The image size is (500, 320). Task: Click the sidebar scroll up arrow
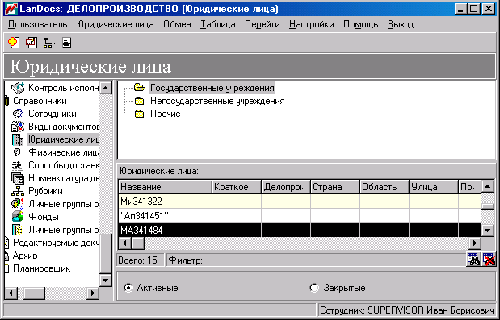click(106, 88)
